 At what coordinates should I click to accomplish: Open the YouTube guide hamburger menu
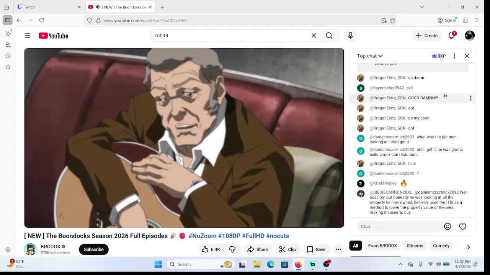click(28, 36)
